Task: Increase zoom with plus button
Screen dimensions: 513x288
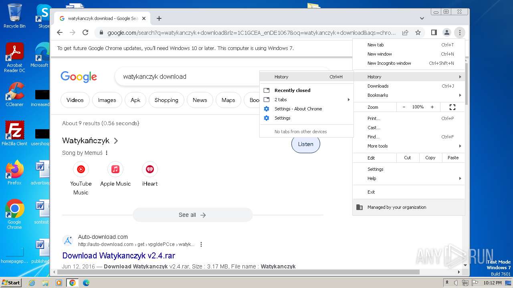Action: coord(432,107)
